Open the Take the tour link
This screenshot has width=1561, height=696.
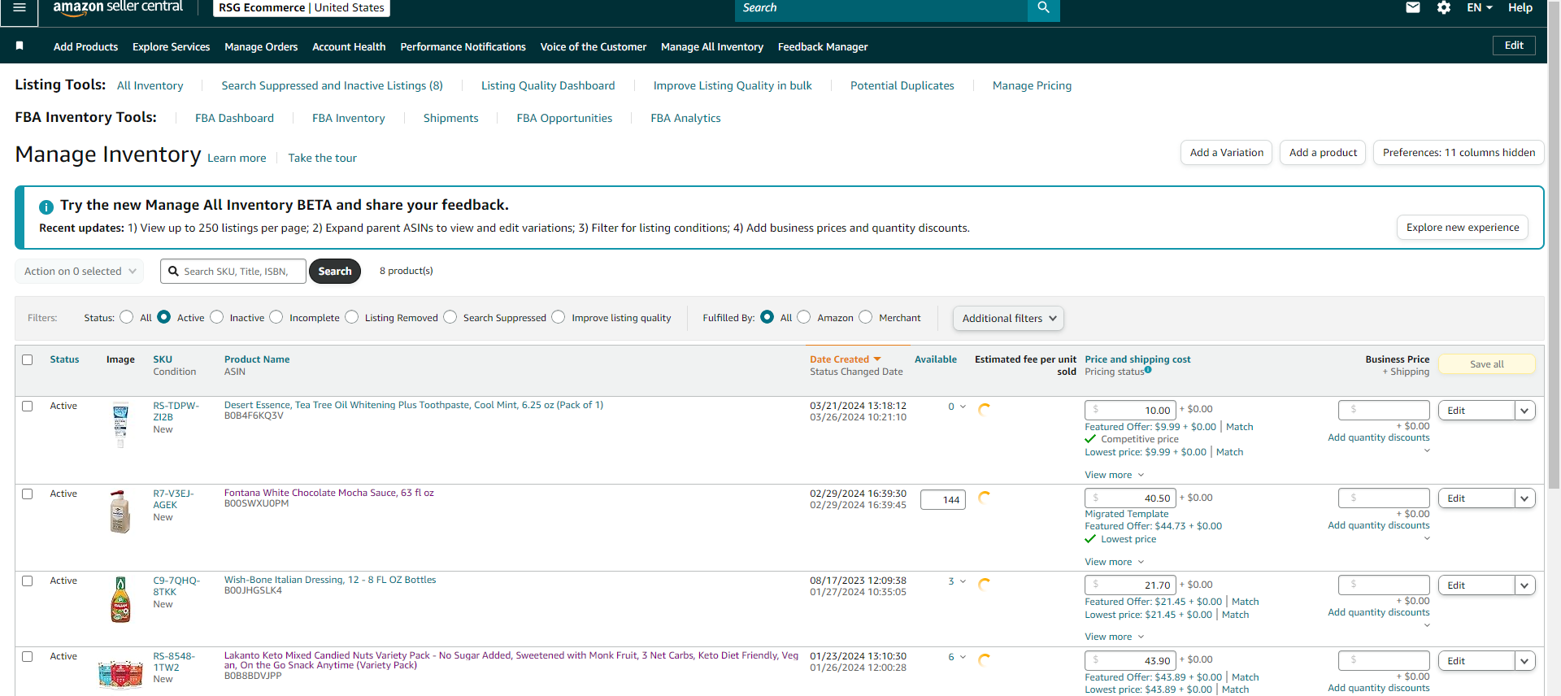(322, 158)
